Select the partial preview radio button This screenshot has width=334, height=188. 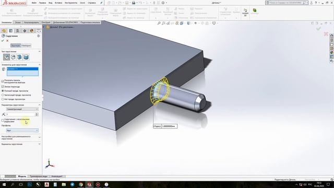3,95
